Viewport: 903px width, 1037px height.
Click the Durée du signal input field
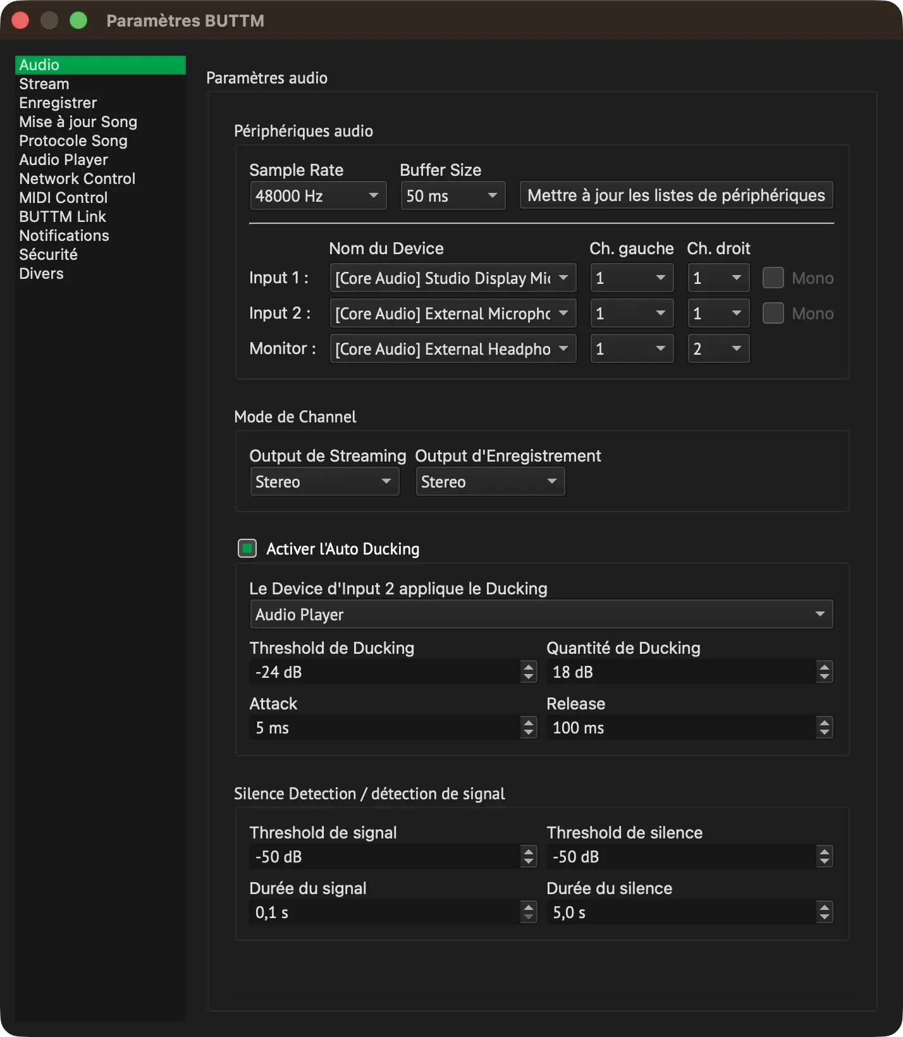385,912
